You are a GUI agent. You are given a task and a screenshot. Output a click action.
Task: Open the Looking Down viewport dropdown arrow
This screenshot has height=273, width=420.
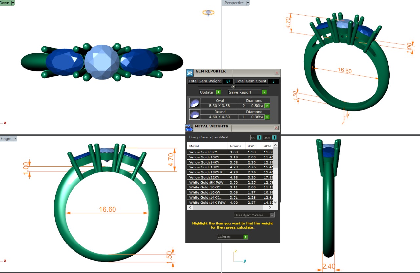pyautogui.click(x=13, y=3)
